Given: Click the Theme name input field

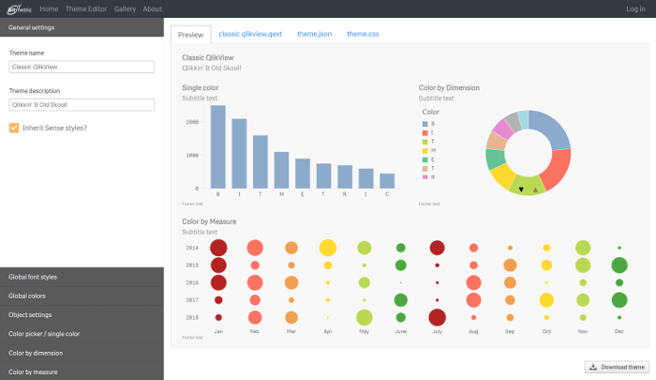Looking at the screenshot, I should pyautogui.click(x=82, y=67).
